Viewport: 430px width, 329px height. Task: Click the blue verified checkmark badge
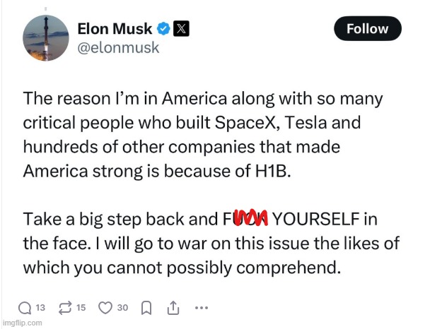coord(163,30)
